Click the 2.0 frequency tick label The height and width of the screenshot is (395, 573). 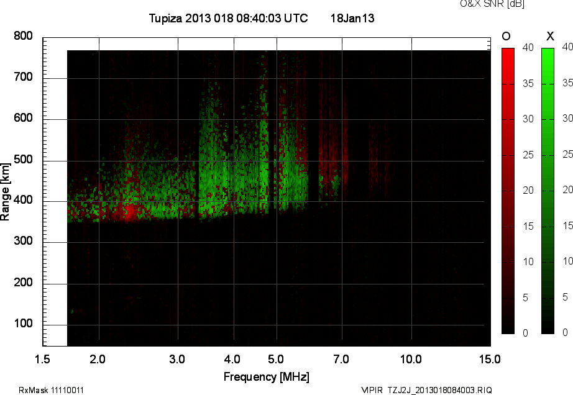(x=98, y=360)
